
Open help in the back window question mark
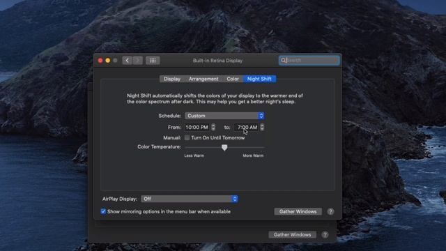coord(325,235)
